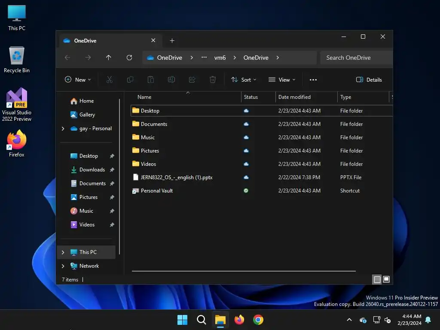This screenshot has width=440, height=330.
Task: Open the See more ellipsis in toolbar
Action: point(313,79)
